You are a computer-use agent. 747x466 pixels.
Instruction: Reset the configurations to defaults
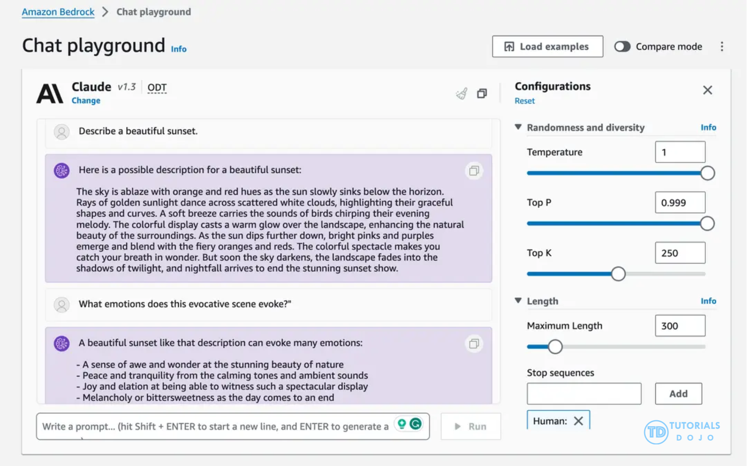pyautogui.click(x=524, y=101)
